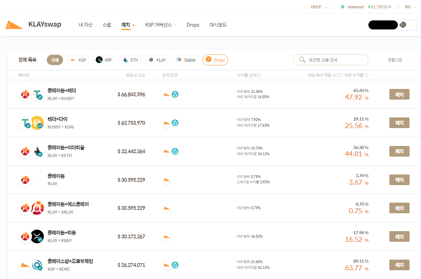Click the search magnifier icon
Screen dimensions: 421x279
[302, 60]
